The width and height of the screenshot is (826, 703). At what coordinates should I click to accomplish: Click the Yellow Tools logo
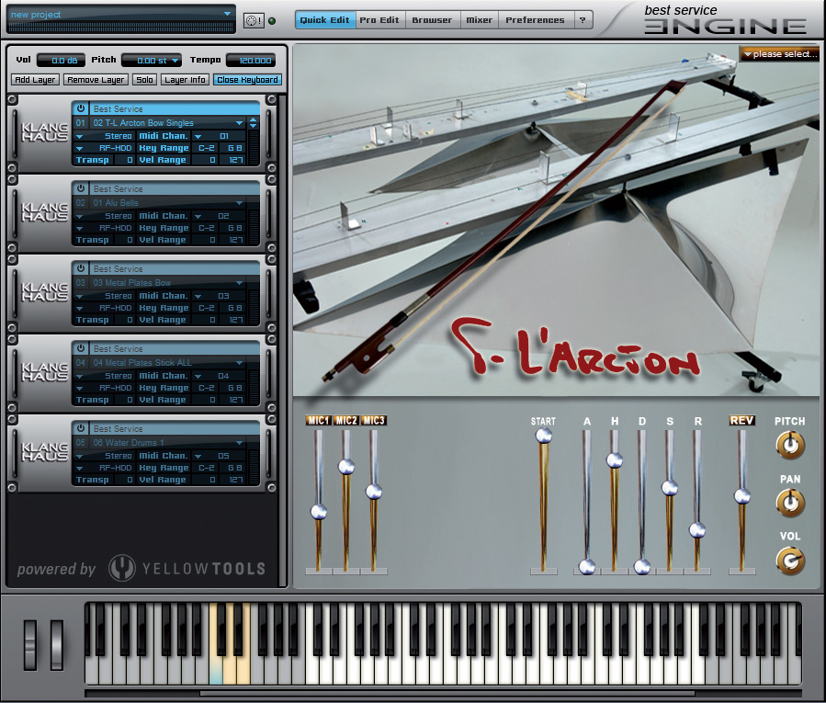pos(187,568)
